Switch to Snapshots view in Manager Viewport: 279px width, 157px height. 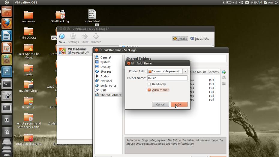pos(199,39)
